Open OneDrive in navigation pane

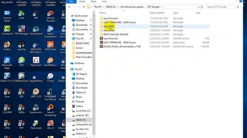pos(79,63)
